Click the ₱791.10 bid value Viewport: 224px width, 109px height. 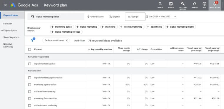tap(215, 98)
